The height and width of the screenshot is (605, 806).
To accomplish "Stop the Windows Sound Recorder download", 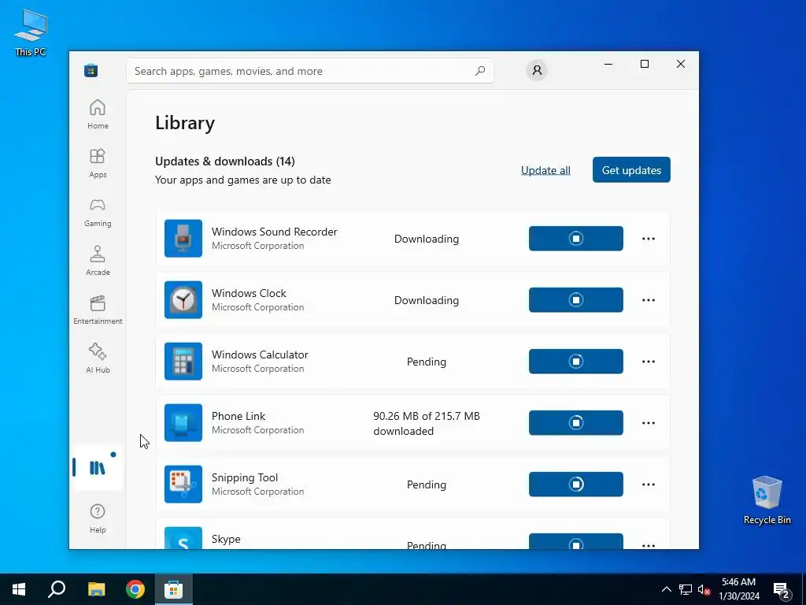I will click(575, 238).
